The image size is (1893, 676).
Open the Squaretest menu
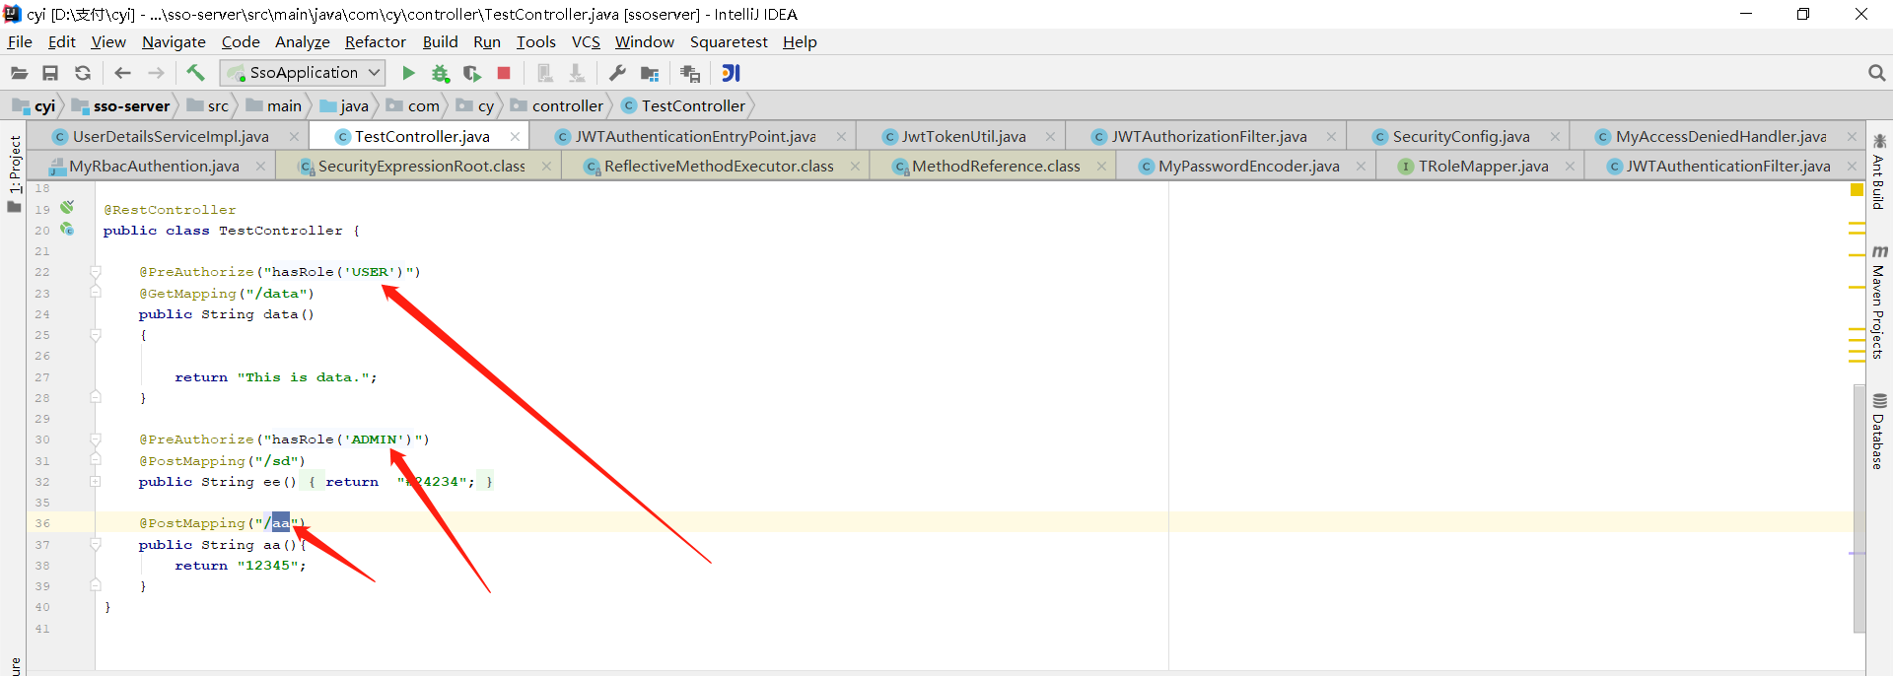[x=729, y=42]
